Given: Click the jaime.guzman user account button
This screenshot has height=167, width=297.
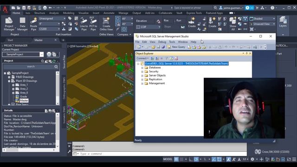Looking at the screenshot, I should 231,8.
